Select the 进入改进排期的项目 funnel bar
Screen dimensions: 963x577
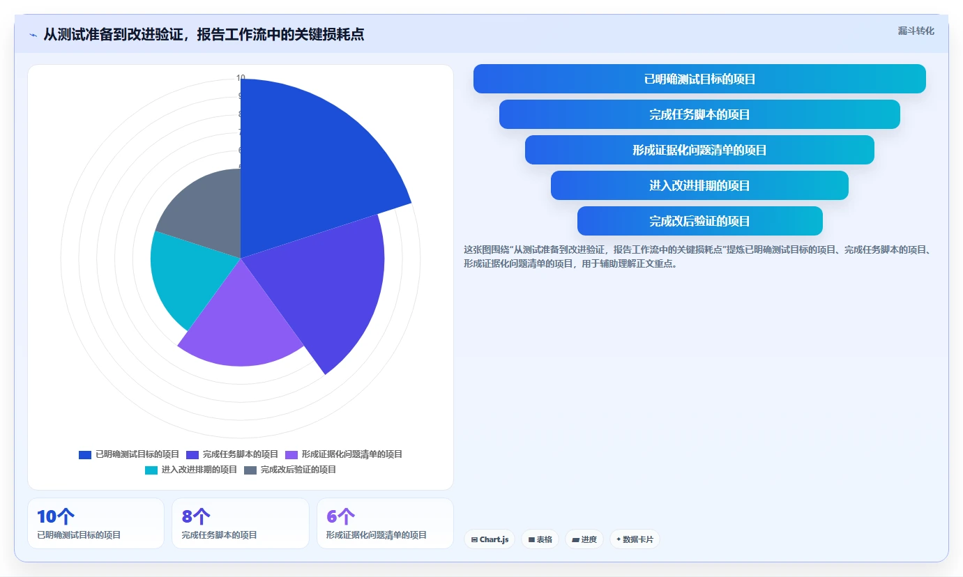point(699,185)
